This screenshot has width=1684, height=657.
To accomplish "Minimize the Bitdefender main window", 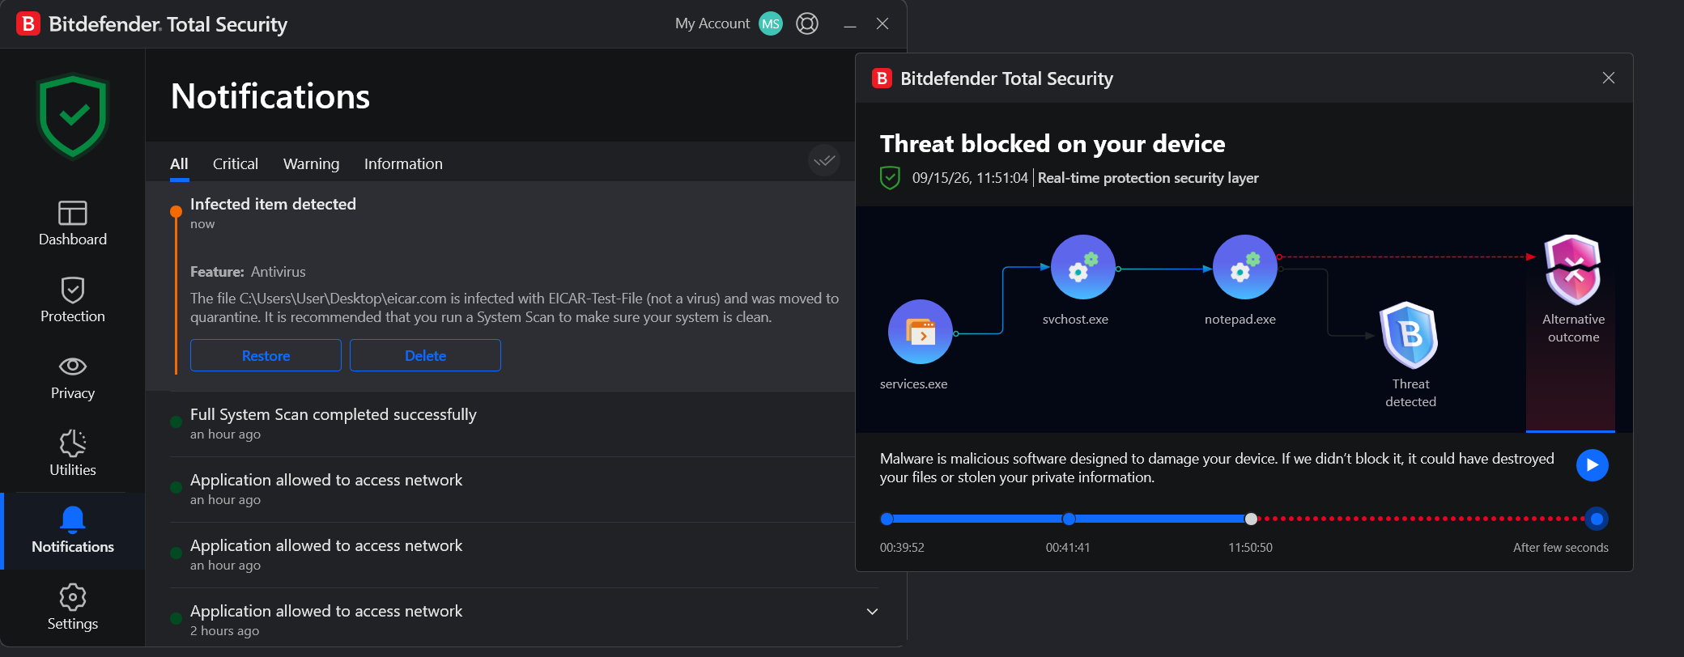I will click(x=849, y=24).
